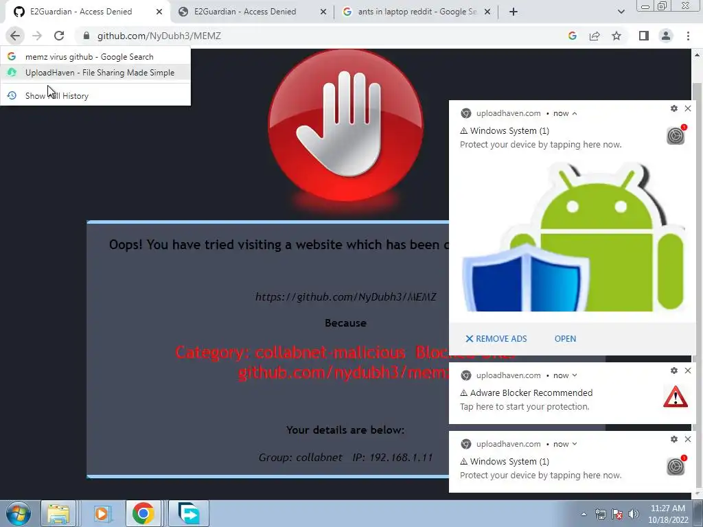703x527 pixels.
Task: Click OPEN in the first notification
Action: click(565, 339)
